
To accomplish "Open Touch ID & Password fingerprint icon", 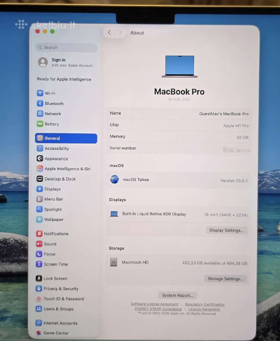I will pos(39,299).
